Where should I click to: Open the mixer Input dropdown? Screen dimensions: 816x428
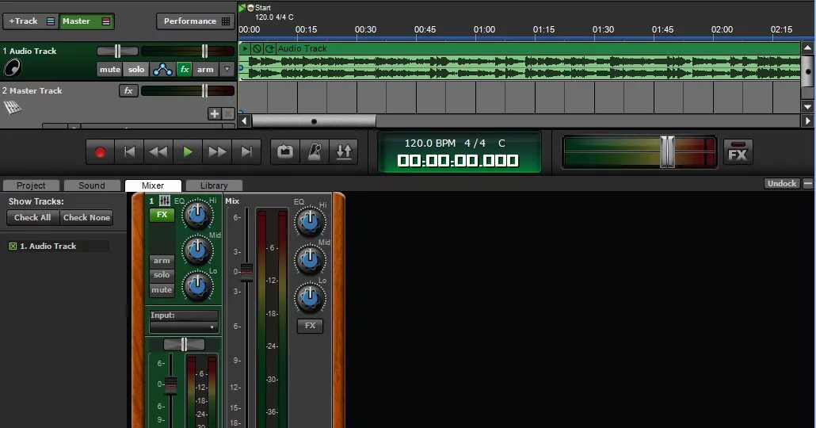[x=184, y=327]
